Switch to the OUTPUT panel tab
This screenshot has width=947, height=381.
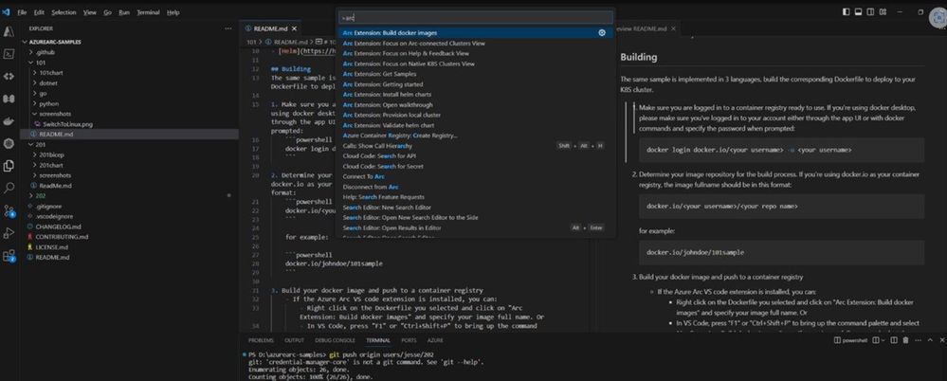(x=294, y=340)
